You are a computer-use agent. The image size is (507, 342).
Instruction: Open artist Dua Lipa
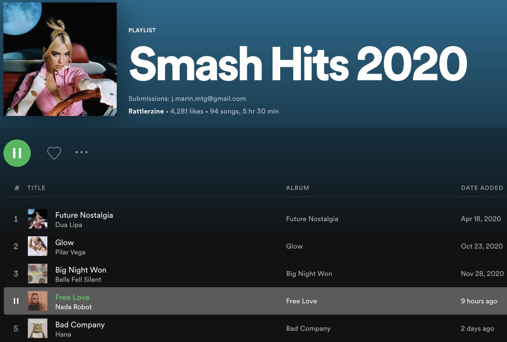pyautogui.click(x=69, y=225)
